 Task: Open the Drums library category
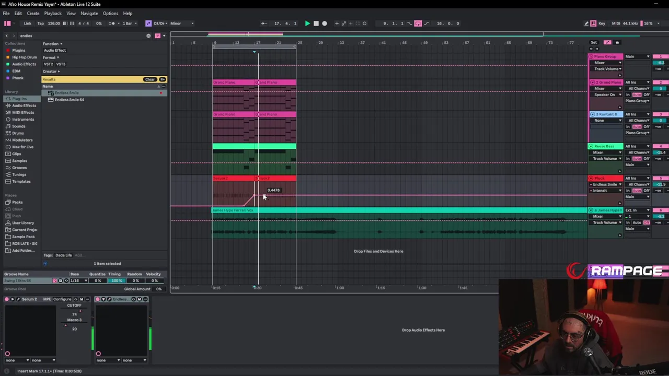tap(18, 133)
